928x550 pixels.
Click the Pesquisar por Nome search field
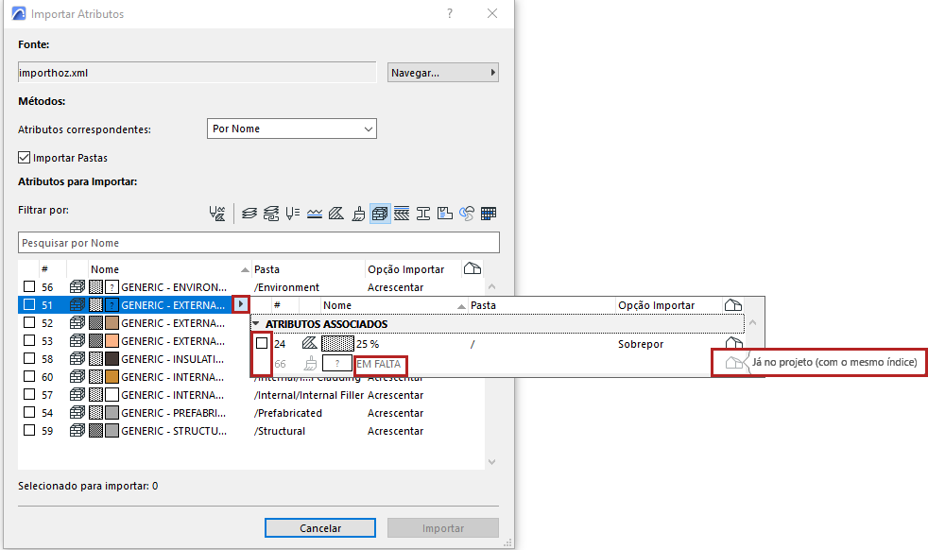pyautogui.click(x=258, y=242)
